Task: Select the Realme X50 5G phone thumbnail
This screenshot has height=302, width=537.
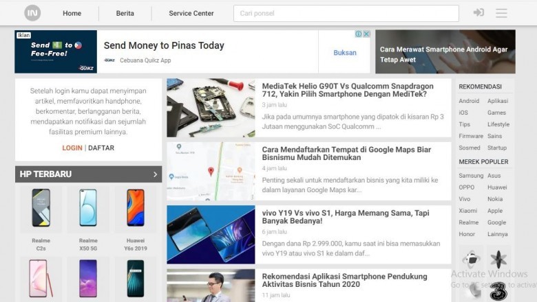Action: (88, 208)
